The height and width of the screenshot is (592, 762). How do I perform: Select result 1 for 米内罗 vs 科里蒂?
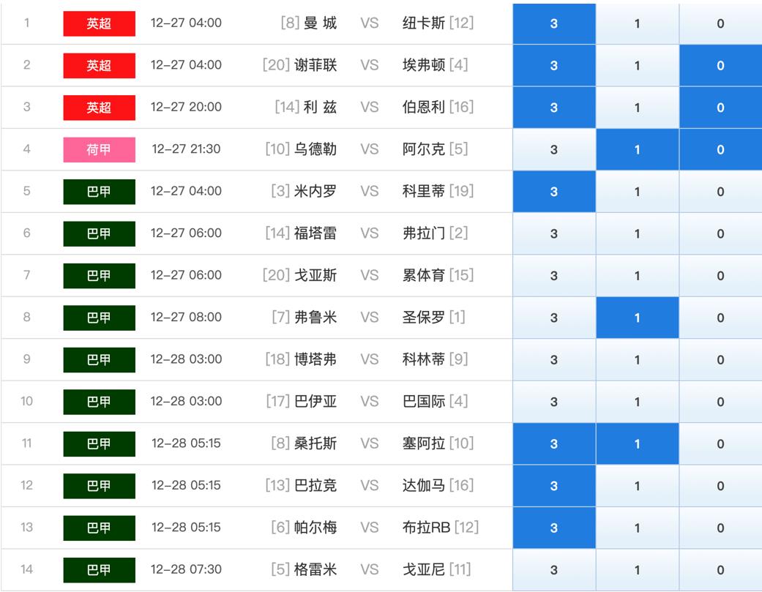[x=637, y=191]
